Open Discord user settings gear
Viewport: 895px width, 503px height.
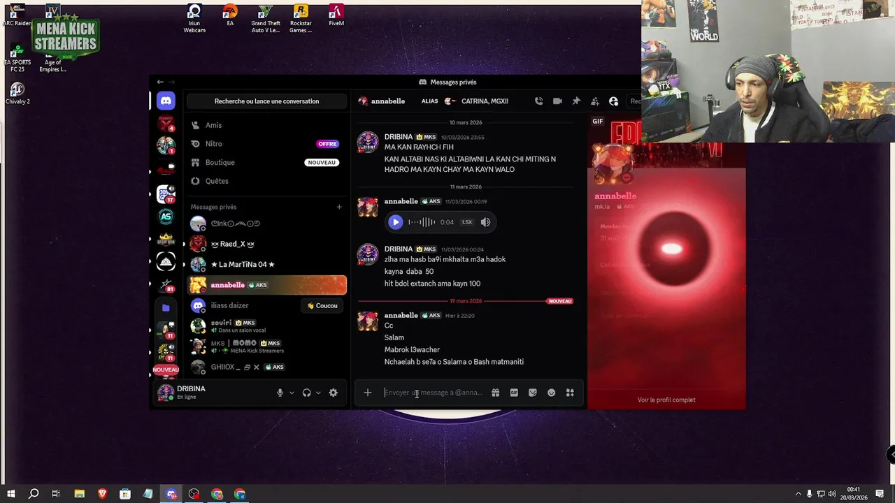pos(334,393)
